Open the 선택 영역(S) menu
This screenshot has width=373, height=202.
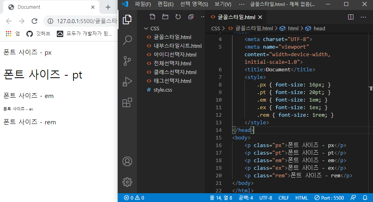(194, 4)
